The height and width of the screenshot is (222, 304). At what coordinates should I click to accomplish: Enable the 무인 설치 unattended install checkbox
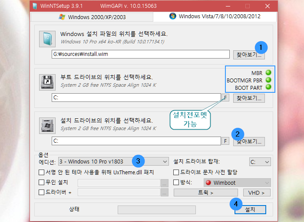coord(42,182)
